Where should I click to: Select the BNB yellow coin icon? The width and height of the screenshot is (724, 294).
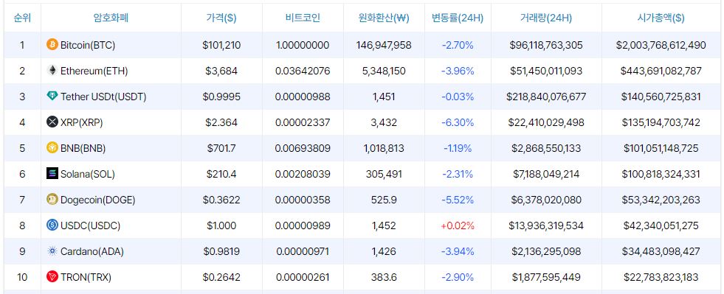click(52, 148)
